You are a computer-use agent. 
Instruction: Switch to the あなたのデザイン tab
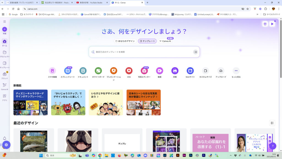tap(125, 41)
